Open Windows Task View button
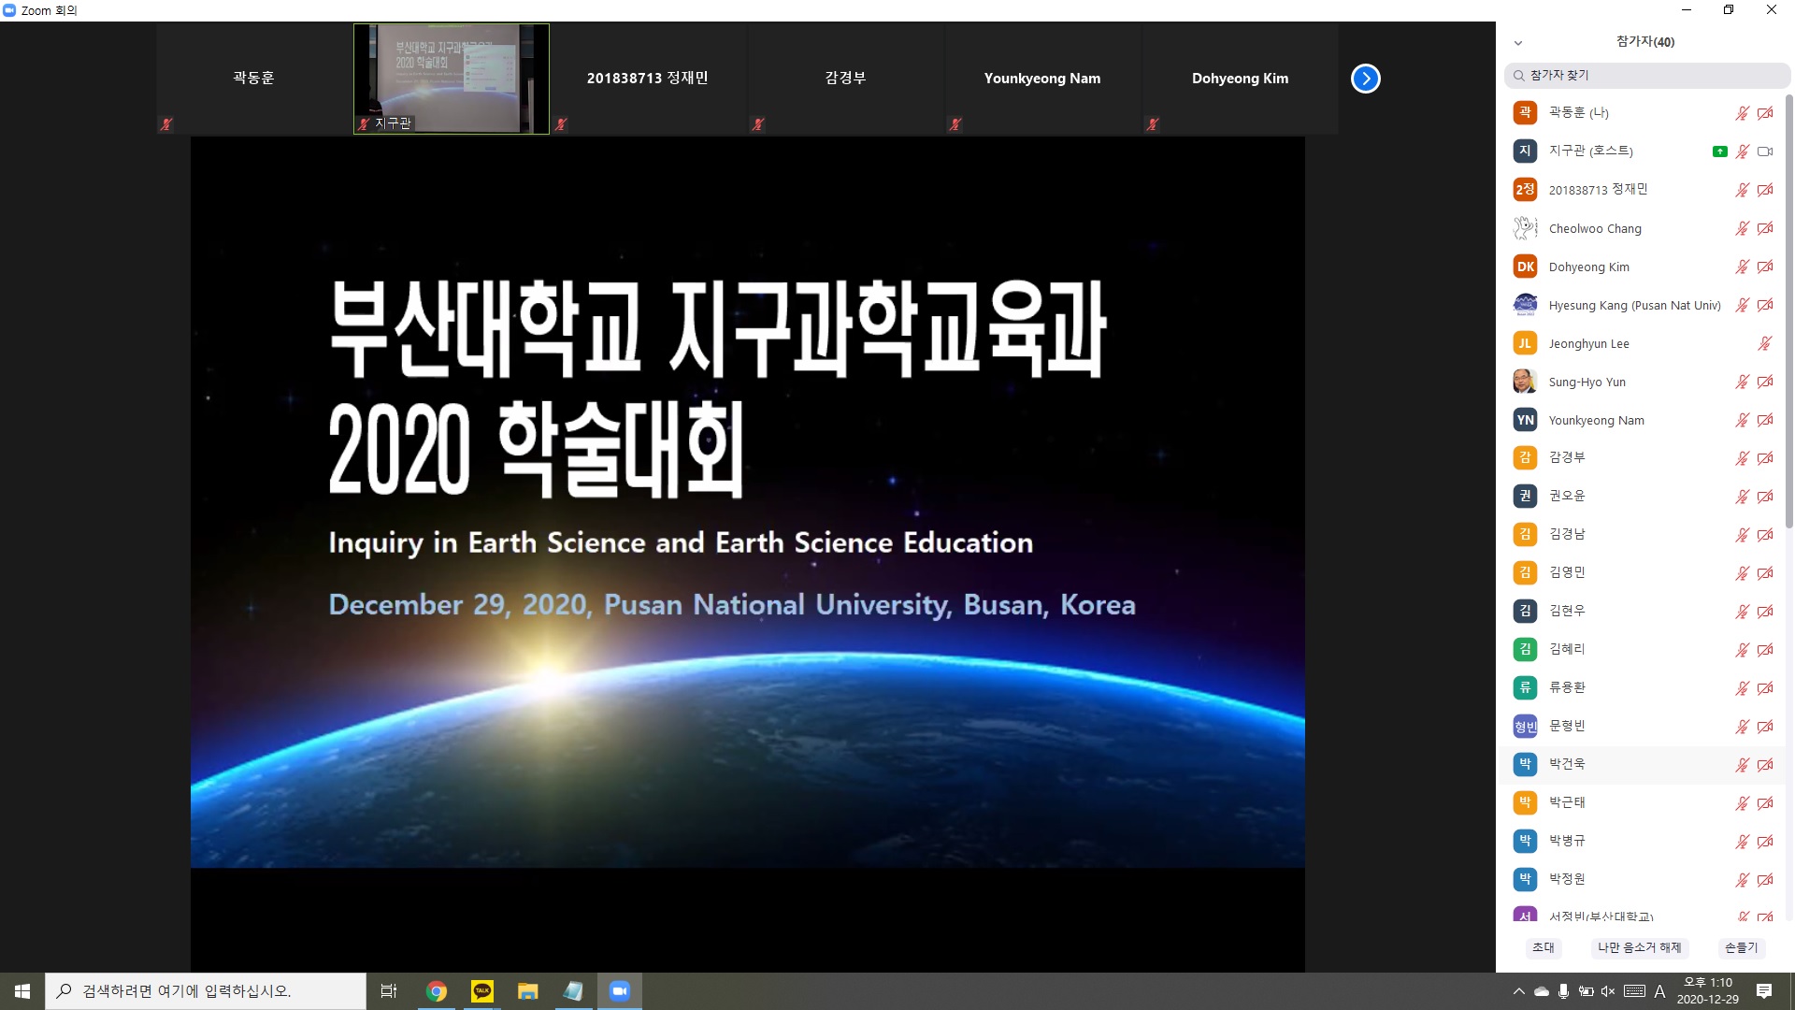Screen dimensions: 1795x1010 click(x=389, y=991)
